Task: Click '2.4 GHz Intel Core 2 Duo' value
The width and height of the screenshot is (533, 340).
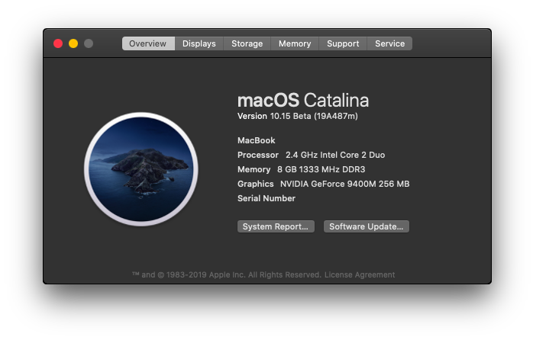Action: click(335, 155)
